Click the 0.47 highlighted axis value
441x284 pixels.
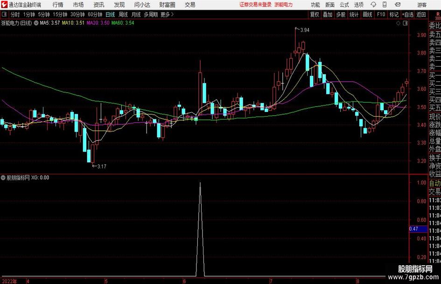tap(418, 229)
